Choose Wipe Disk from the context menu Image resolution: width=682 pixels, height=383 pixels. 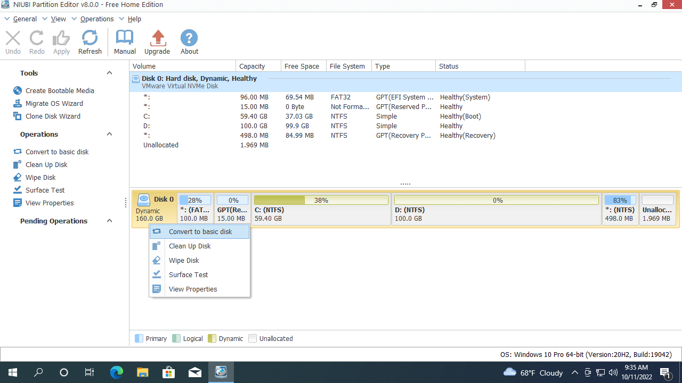coord(184,260)
